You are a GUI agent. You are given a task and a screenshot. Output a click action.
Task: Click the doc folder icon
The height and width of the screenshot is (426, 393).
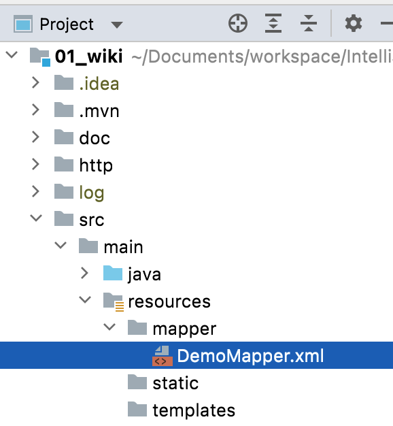coord(64,137)
